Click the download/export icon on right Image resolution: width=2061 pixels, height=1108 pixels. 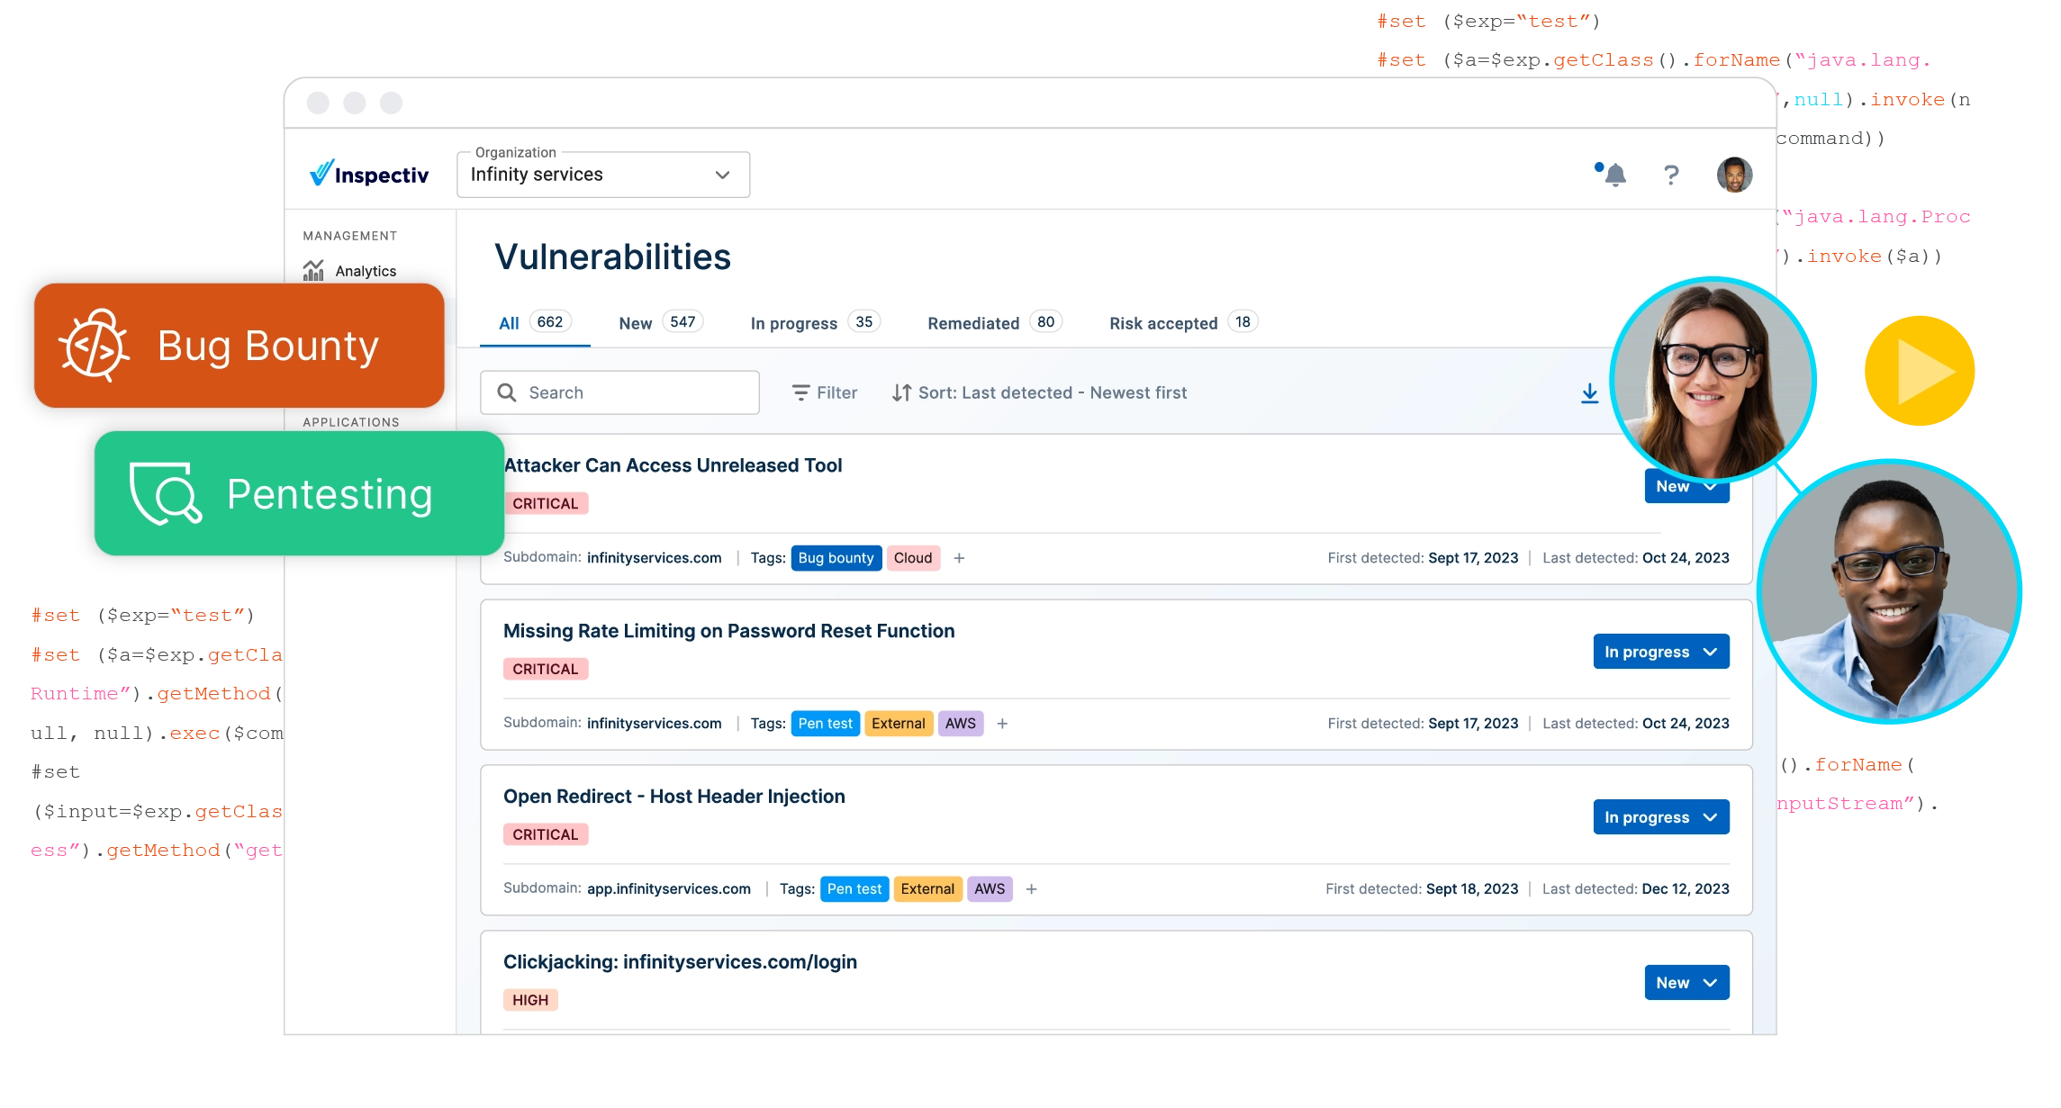[x=1587, y=394]
